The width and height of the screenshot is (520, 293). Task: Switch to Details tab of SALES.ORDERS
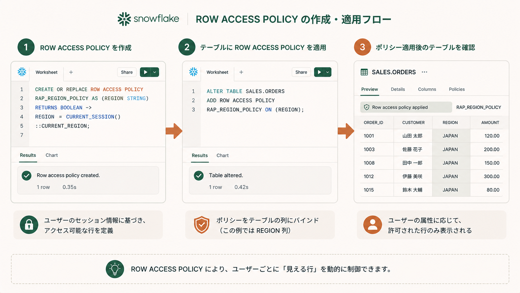tap(398, 89)
